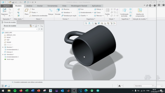Screen dimensions: 165x93
Task: Click the Regenerar icon
Action: pyautogui.click(x=4, y=10)
